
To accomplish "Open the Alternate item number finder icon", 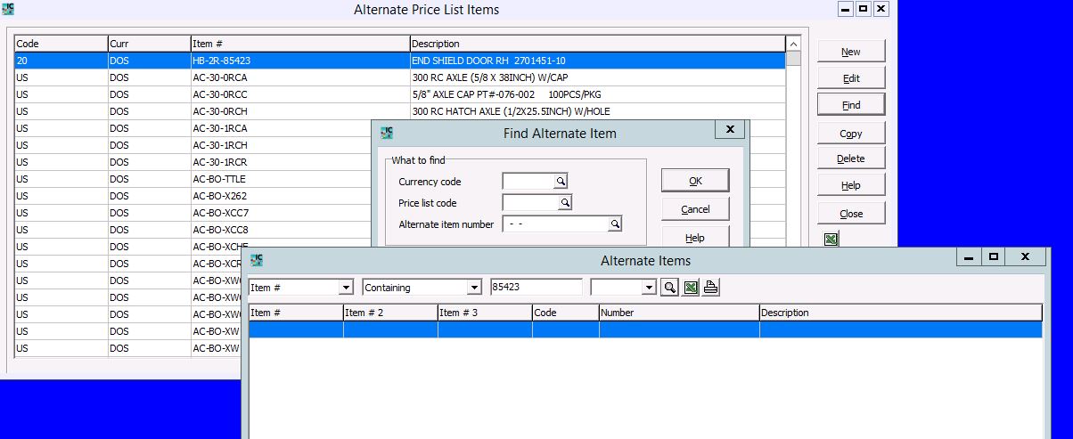I will 614,224.
